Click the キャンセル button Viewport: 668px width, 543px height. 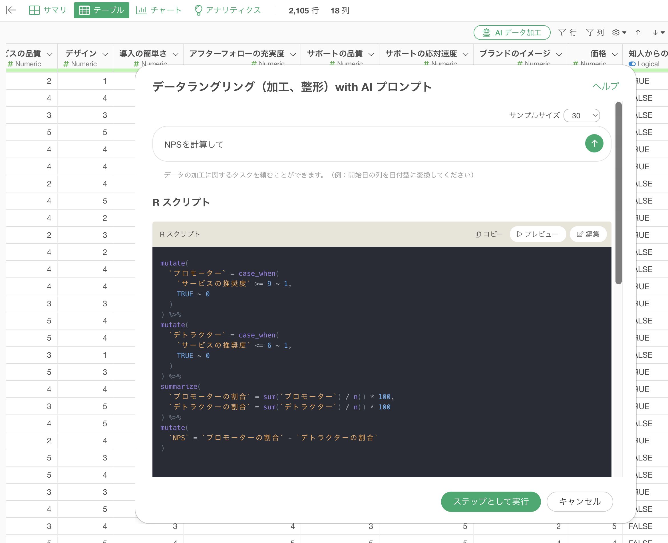[x=580, y=501]
